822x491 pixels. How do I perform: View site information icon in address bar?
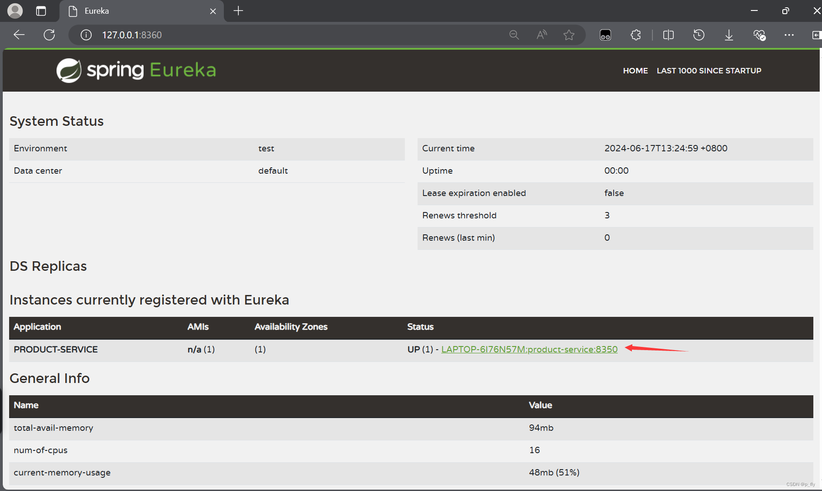pos(86,35)
